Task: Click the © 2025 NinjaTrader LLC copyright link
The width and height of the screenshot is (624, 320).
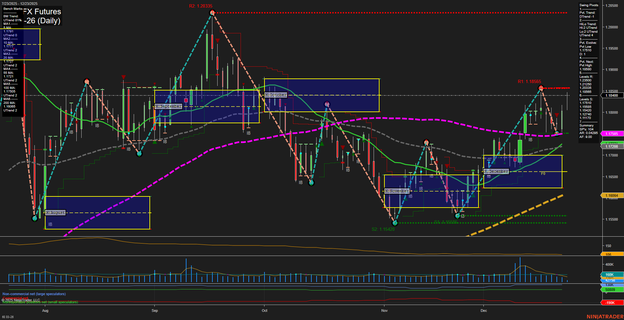Action: click(x=21, y=300)
